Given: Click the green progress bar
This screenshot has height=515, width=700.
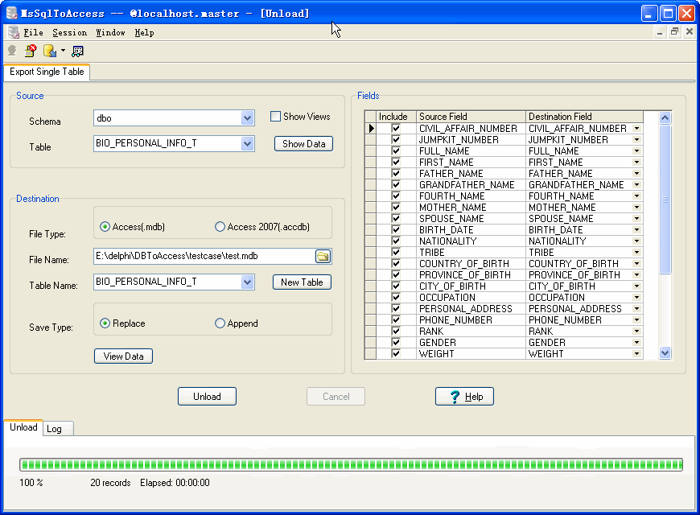Looking at the screenshot, I should 351,464.
